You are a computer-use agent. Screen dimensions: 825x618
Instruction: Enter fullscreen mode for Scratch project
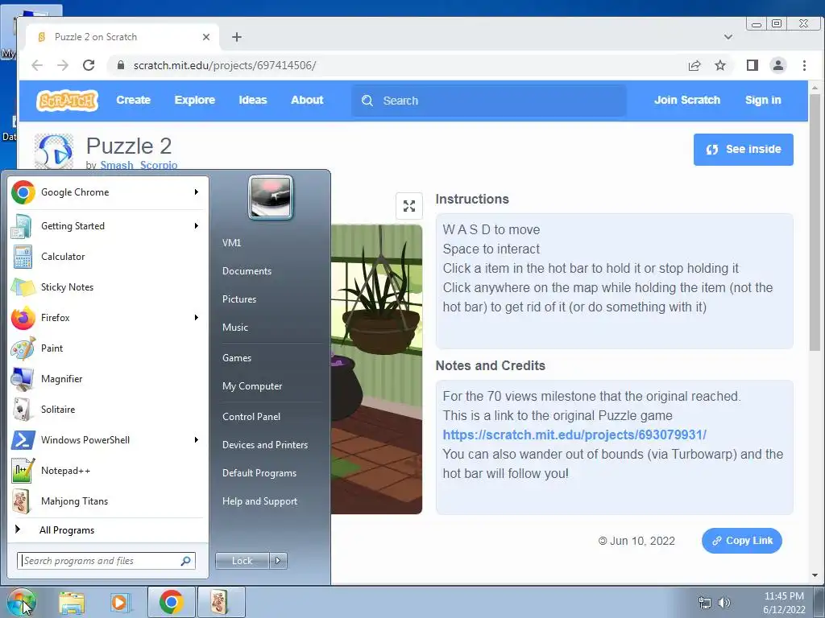pyautogui.click(x=409, y=206)
